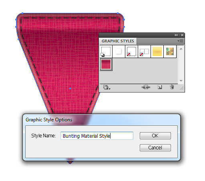Open the Graphic Styles Libraries menu icon

[107, 87]
